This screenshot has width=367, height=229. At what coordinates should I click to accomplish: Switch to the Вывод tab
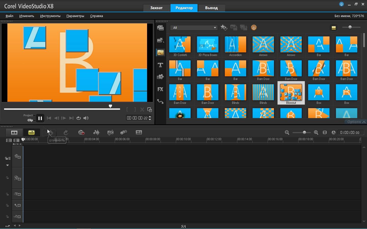tap(211, 8)
